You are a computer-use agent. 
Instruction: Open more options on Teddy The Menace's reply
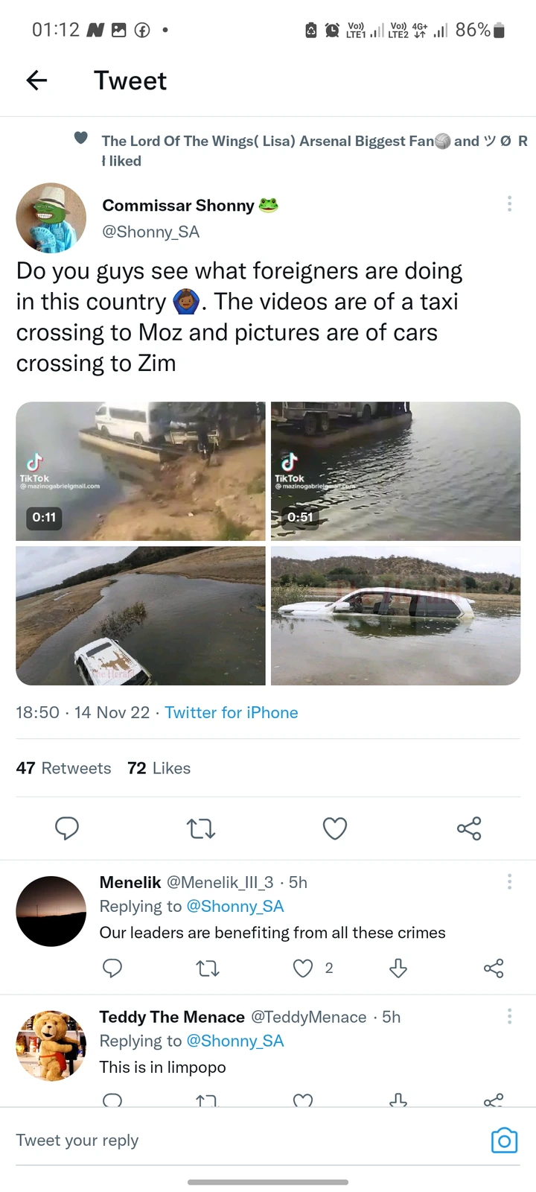(x=509, y=1016)
